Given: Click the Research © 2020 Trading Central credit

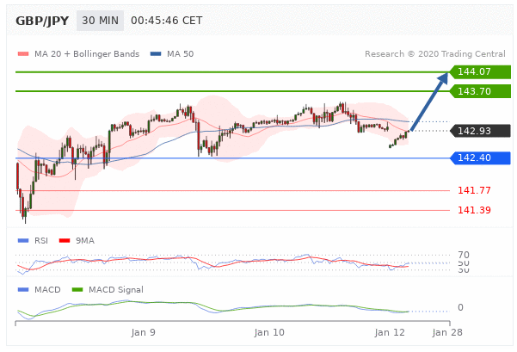Looking at the screenshot, I should point(435,53).
